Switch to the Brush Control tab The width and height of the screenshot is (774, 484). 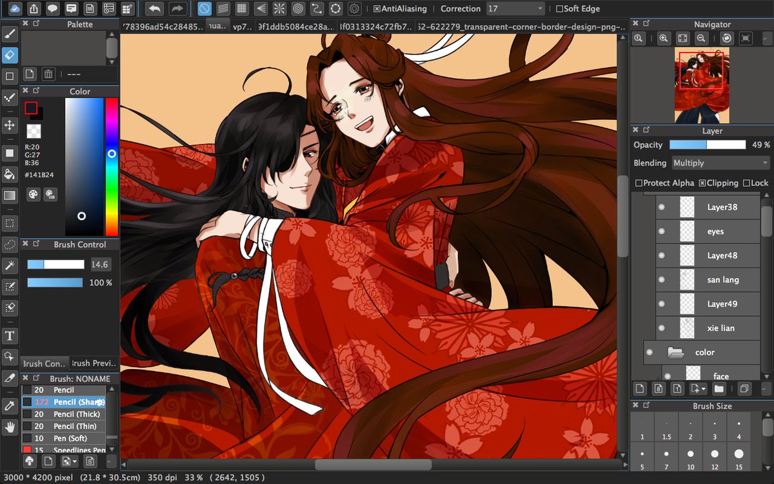[45, 363]
